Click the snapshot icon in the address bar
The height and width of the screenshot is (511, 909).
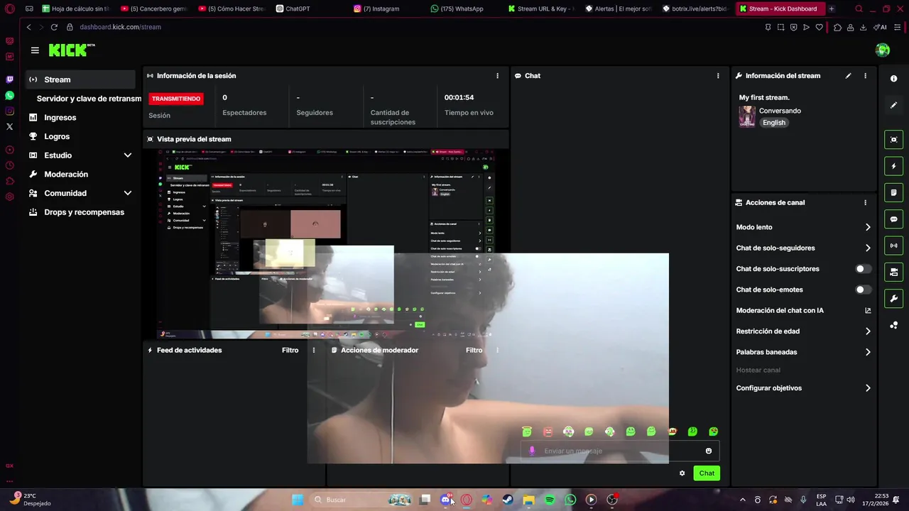(781, 27)
